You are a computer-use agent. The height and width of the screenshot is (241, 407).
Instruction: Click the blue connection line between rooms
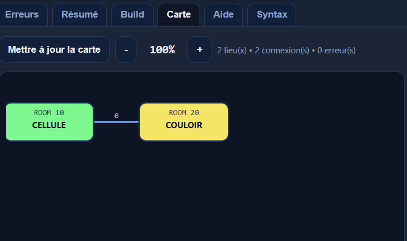[117, 122]
